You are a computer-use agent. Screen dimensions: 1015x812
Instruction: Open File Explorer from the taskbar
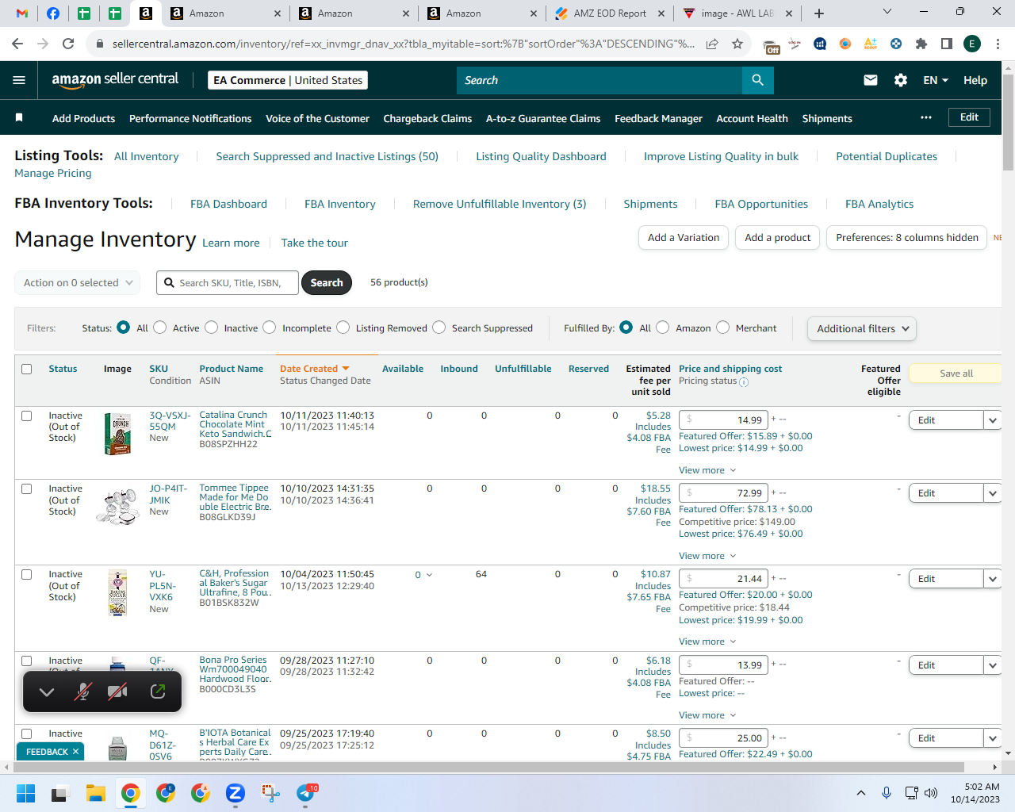tap(96, 793)
